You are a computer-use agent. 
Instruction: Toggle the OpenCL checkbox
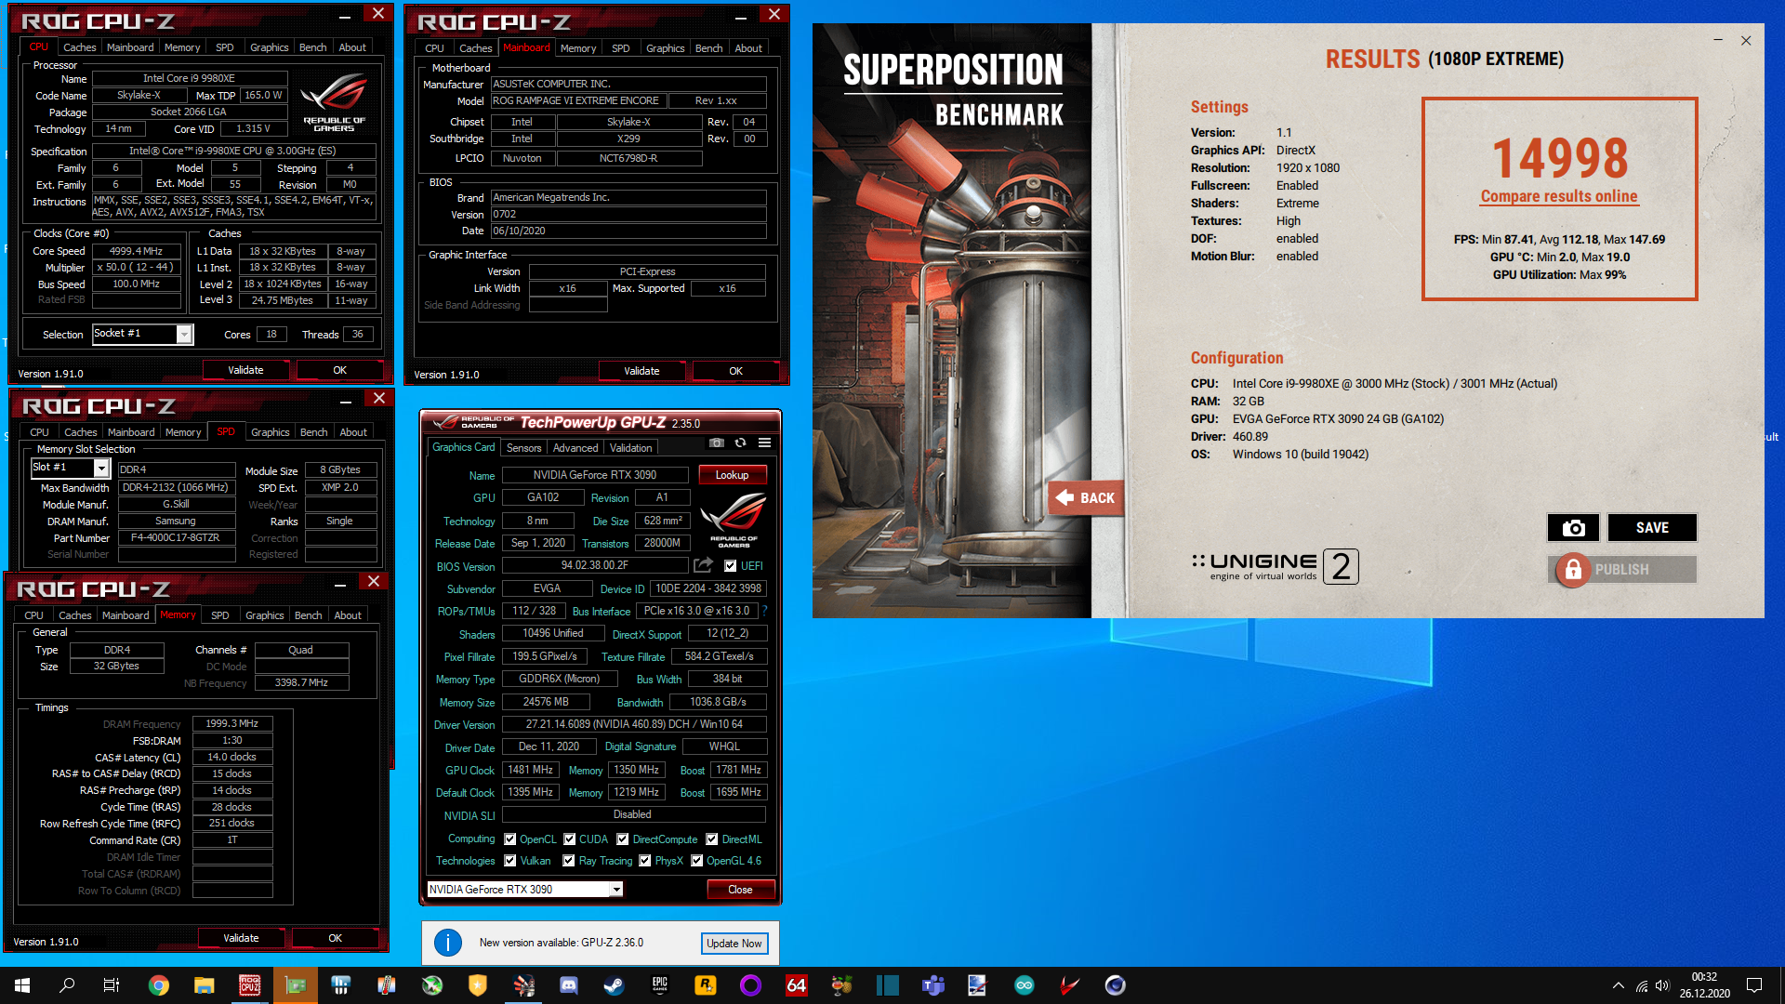509,839
